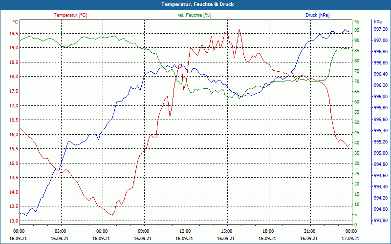Click the 16,0 temperature axis value
The image size is (391, 244).
(14, 135)
